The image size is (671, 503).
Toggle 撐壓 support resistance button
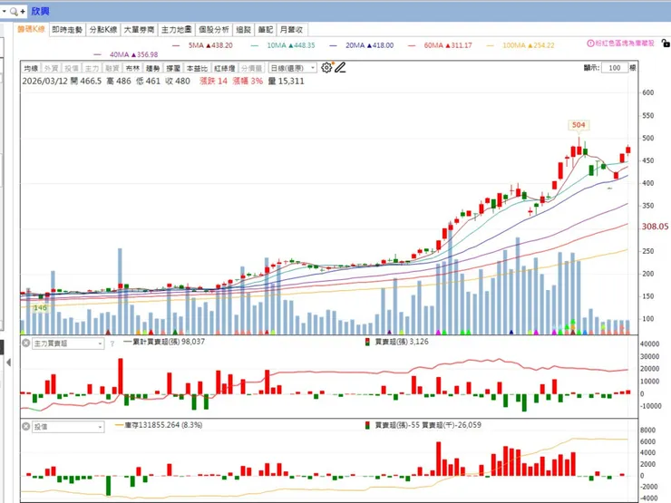pyautogui.click(x=173, y=68)
